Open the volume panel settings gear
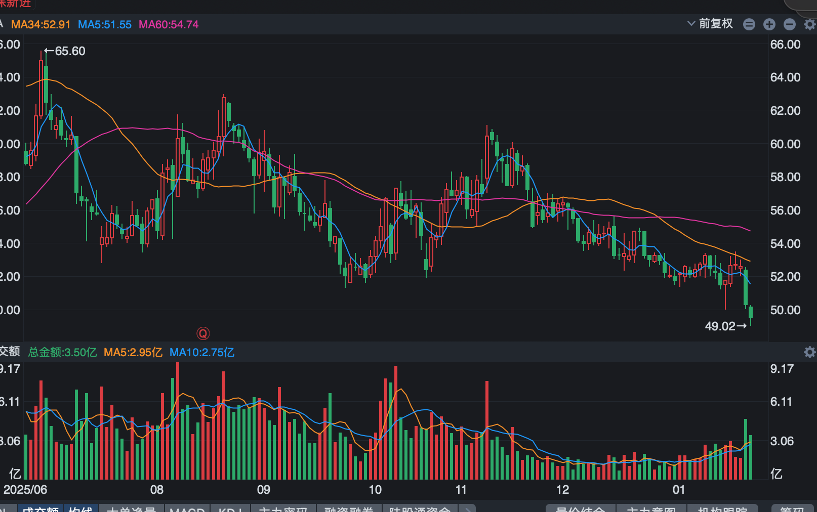The width and height of the screenshot is (817, 512). [809, 352]
